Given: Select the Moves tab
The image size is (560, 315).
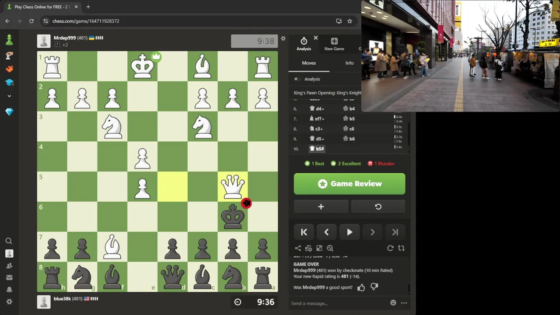Looking at the screenshot, I should pos(309,63).
